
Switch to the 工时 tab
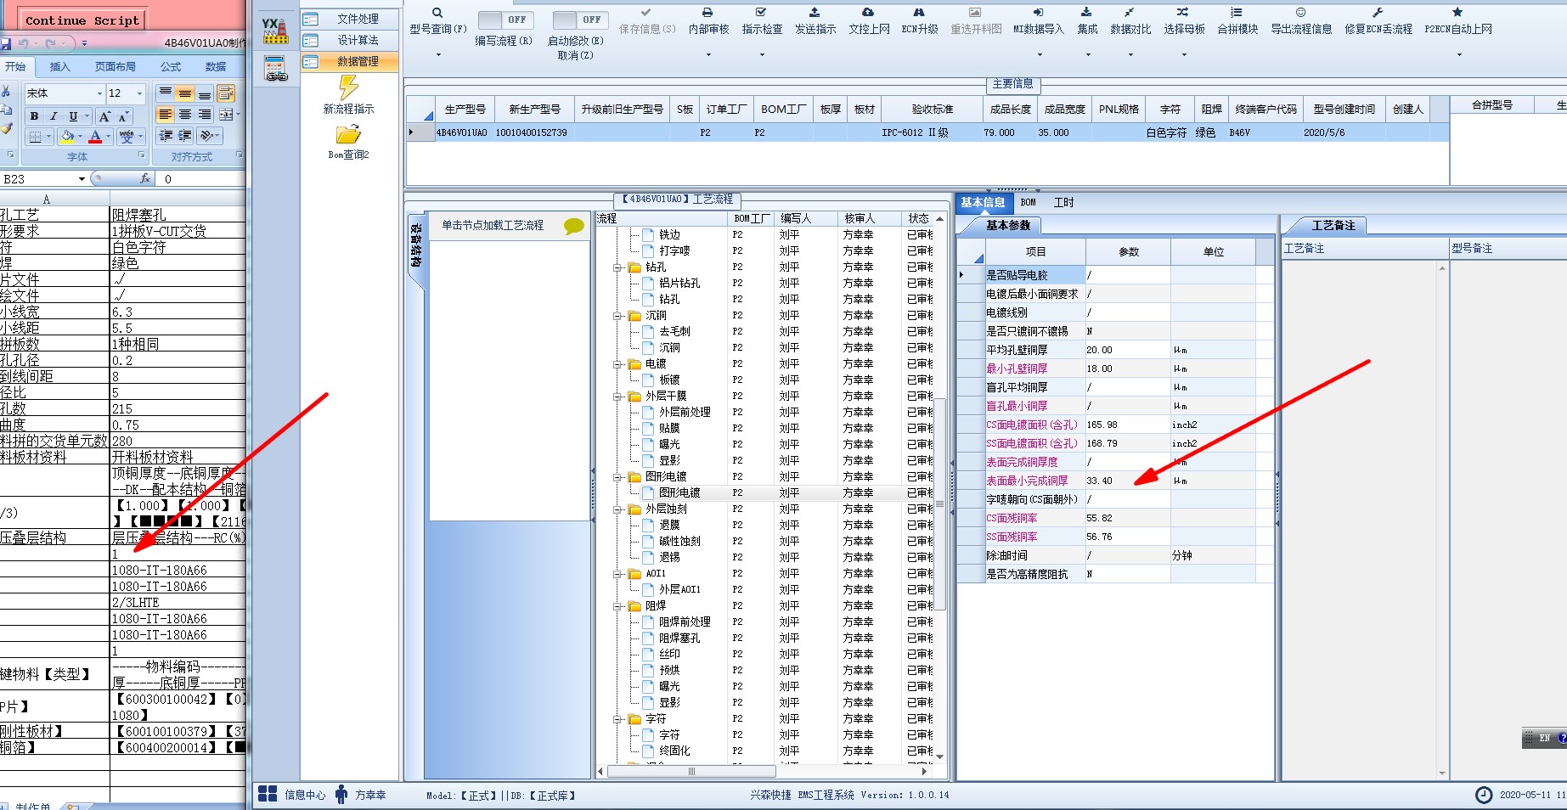click(x=1063, y=203)
